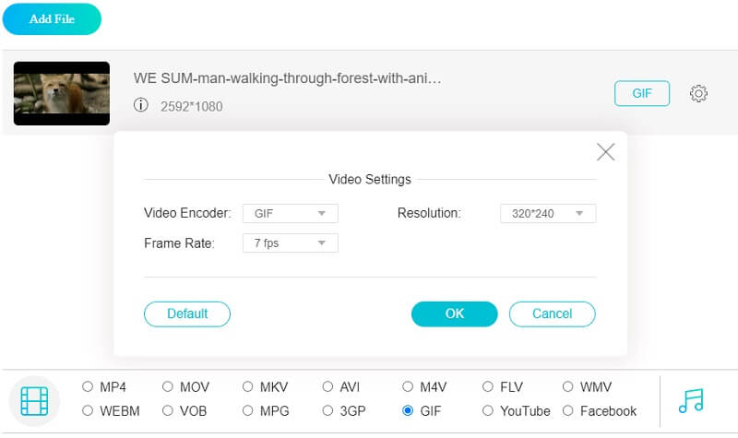Reset settings using the Default button
This screenshot has height=438, width=738.
click(x=187, y=314)
